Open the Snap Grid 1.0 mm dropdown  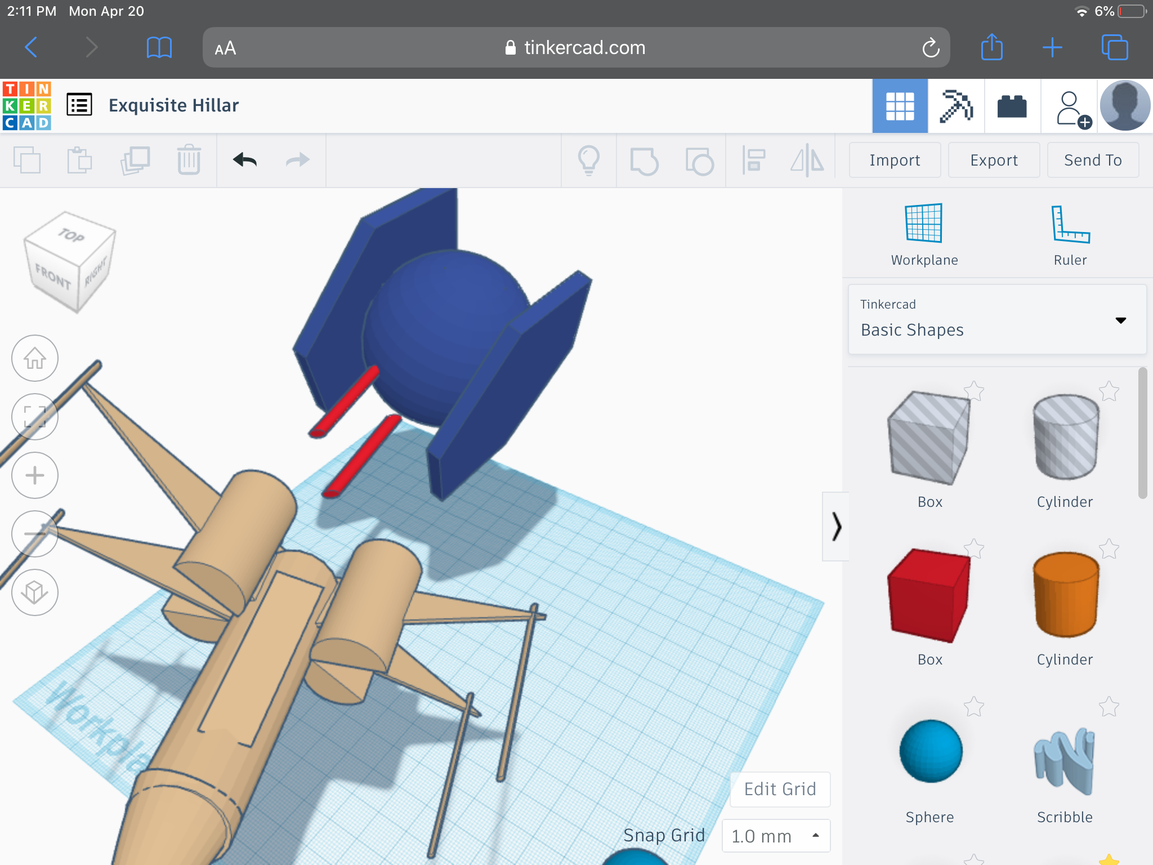point(776,836)
